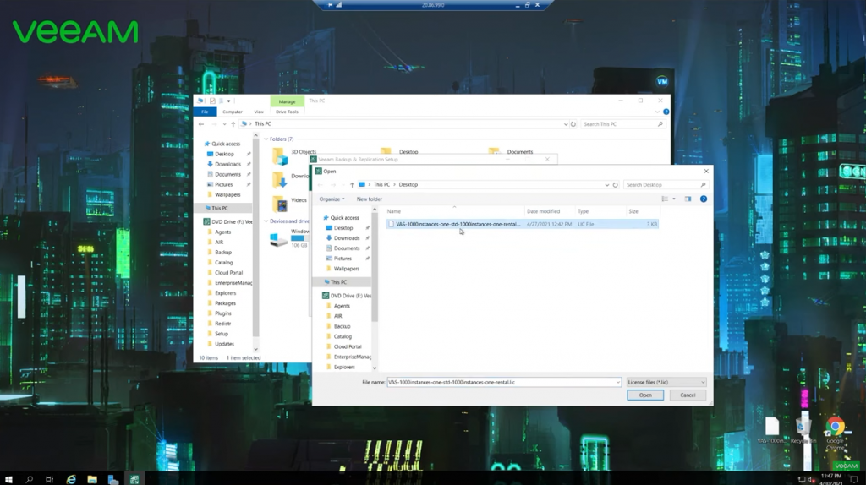Click the help icon in Open dialog
This screenshot has width=866, height=485.
point(703,199)
